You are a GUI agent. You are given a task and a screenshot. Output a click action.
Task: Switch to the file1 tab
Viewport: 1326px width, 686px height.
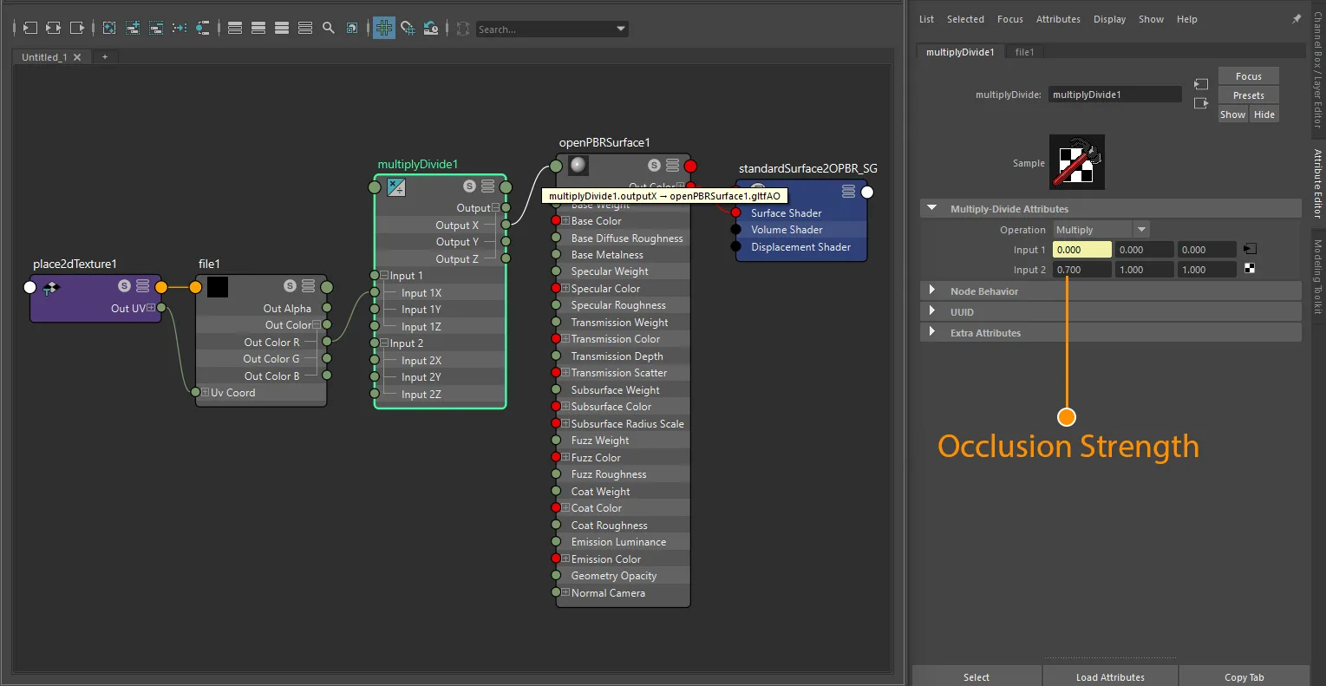click(x=1024, y=52)
